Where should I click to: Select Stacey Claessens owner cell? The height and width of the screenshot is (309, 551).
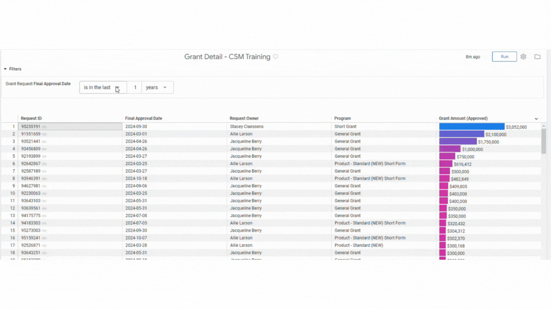[246, 126]
